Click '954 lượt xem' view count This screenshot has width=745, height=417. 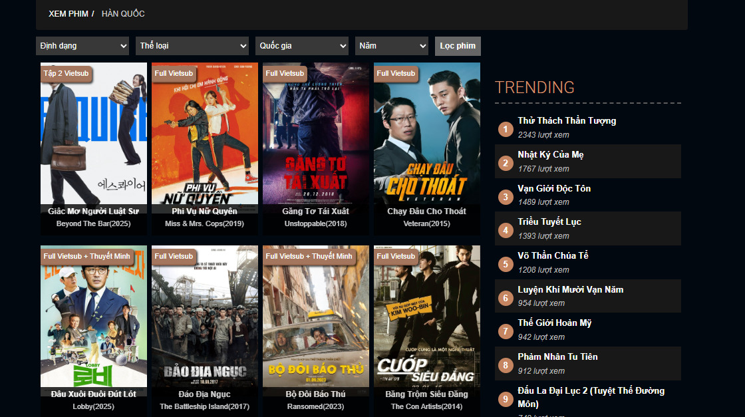(541, 303)
